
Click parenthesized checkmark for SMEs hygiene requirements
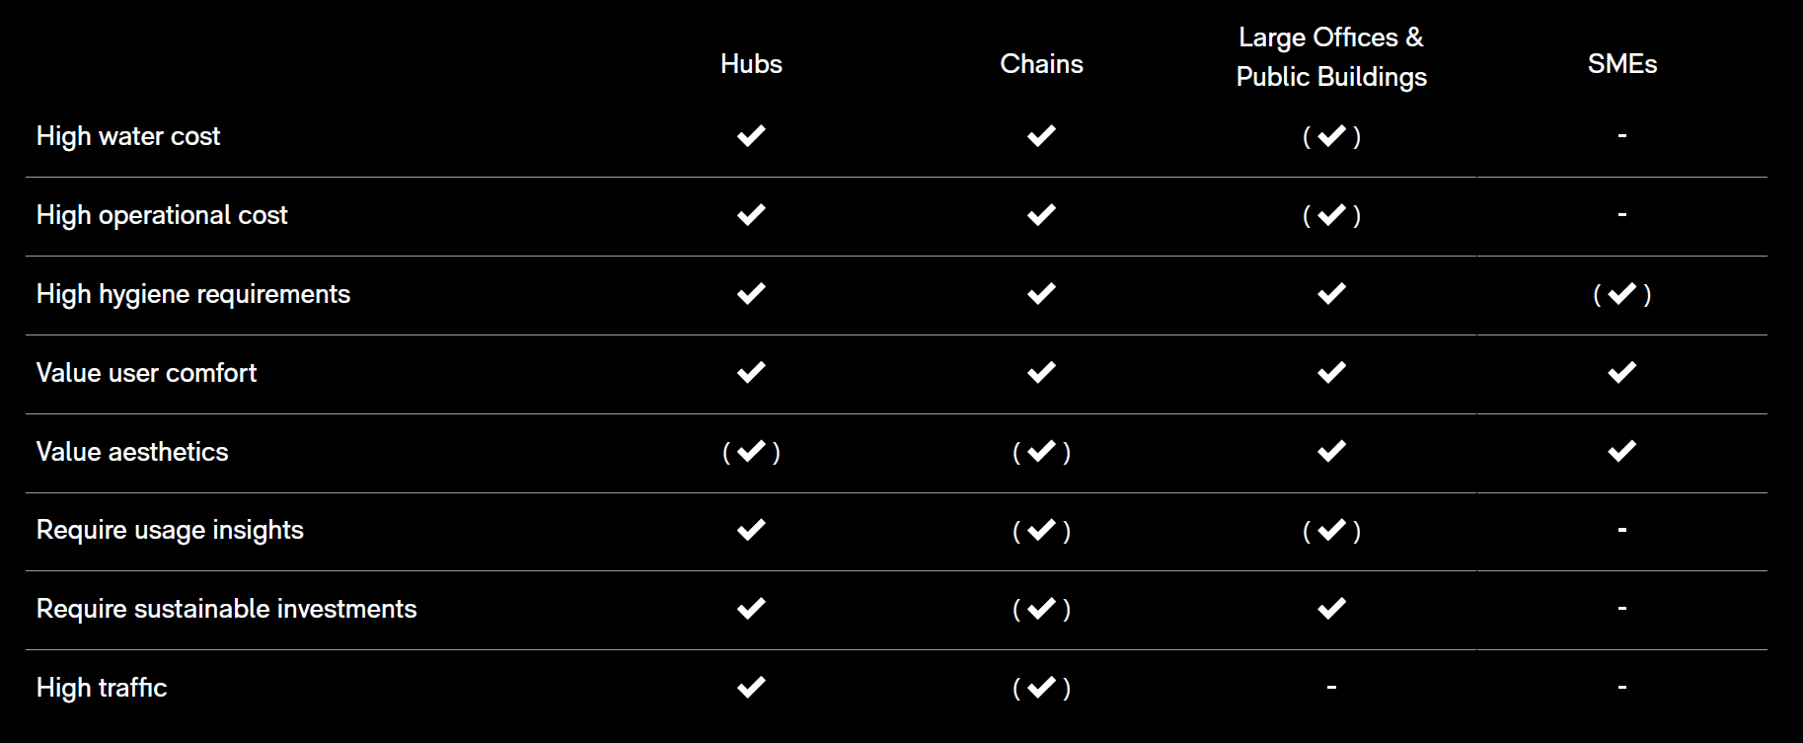click(1621, 294)
